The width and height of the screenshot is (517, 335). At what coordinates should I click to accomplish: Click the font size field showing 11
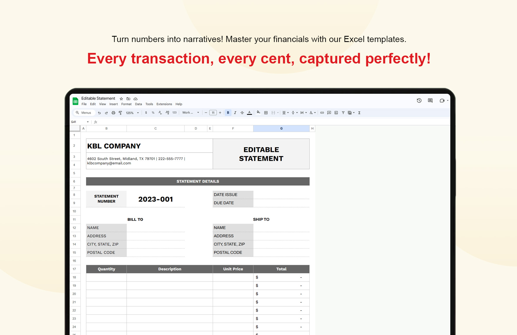(x=213, y=113)
